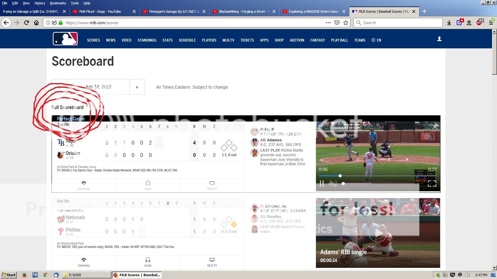
Task: Unmute the video player sound
Action: click(x=333, y=184)
